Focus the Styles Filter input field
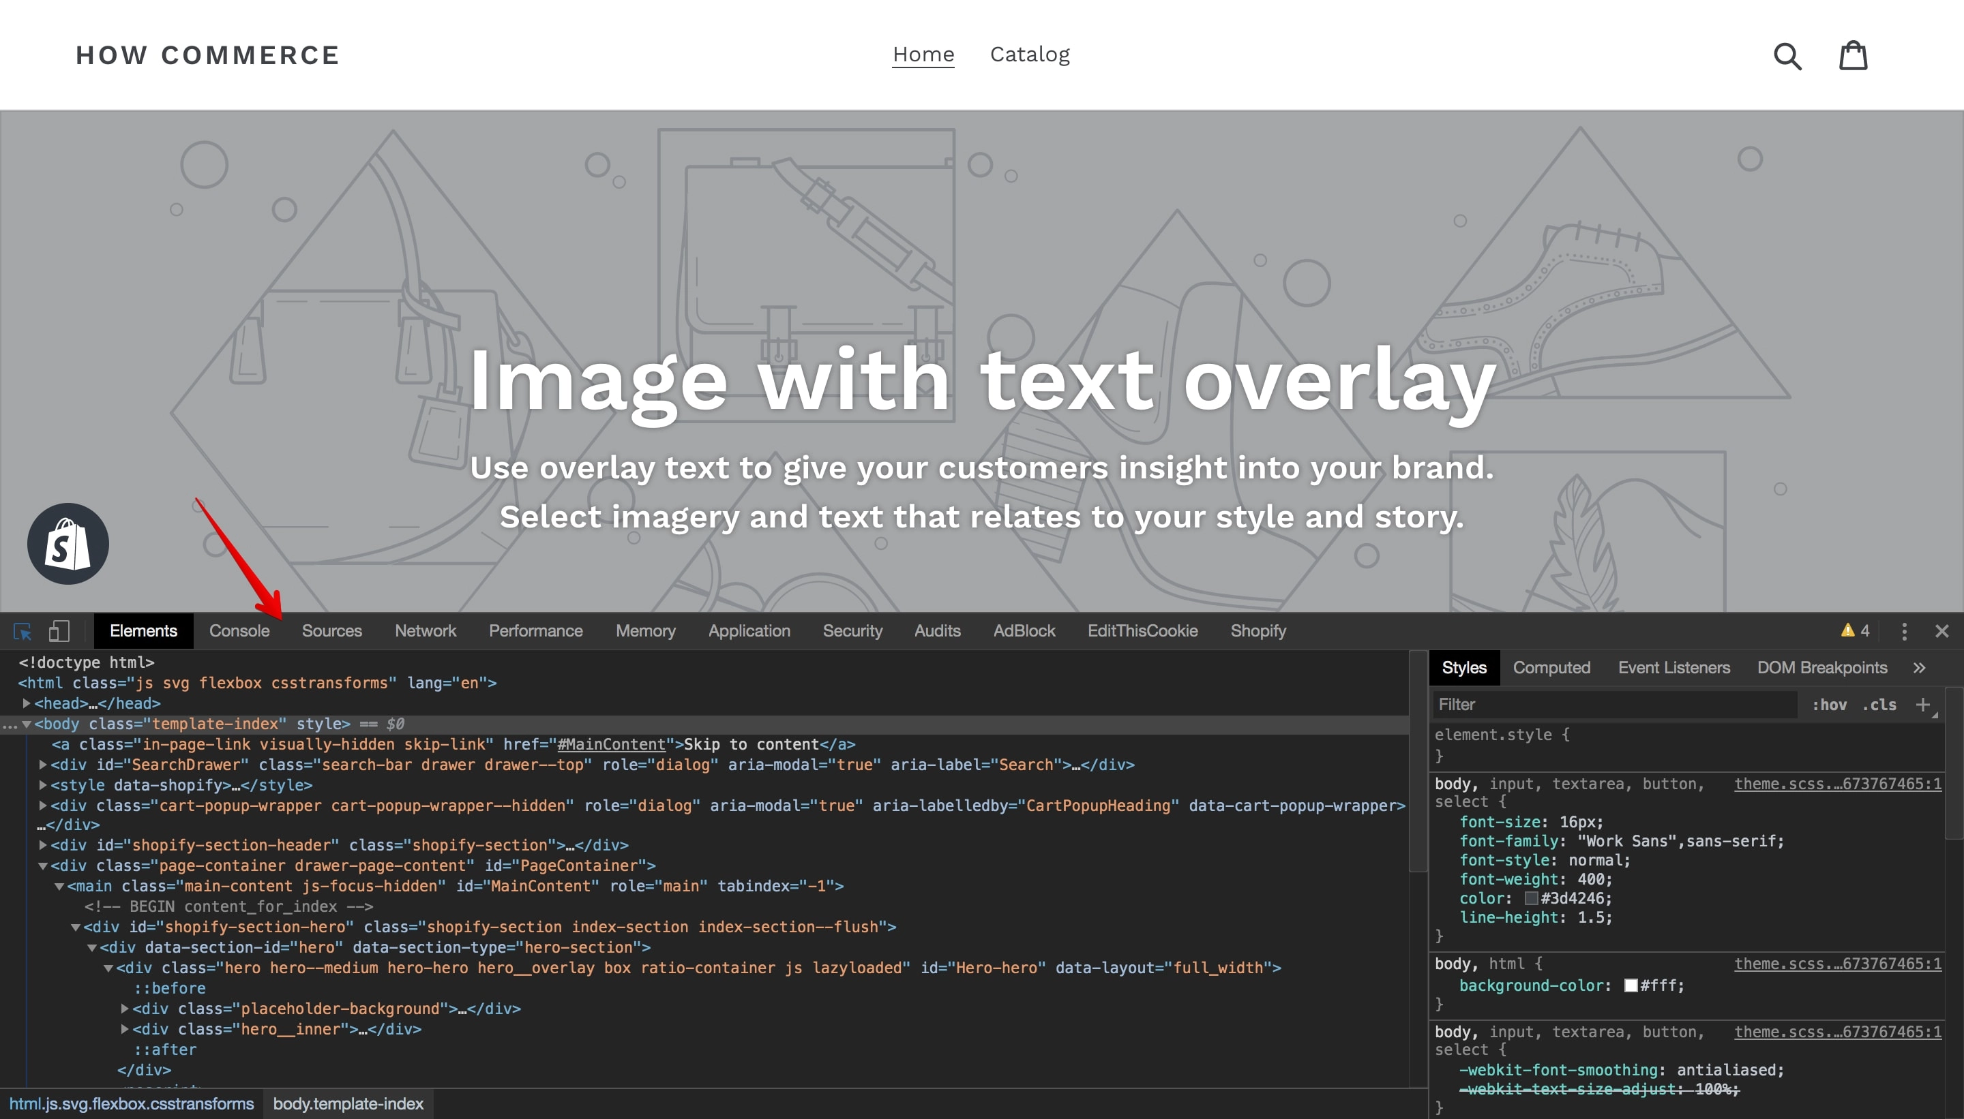This screenshot has width=1964, height=1119. click(x=1614, y=705)
